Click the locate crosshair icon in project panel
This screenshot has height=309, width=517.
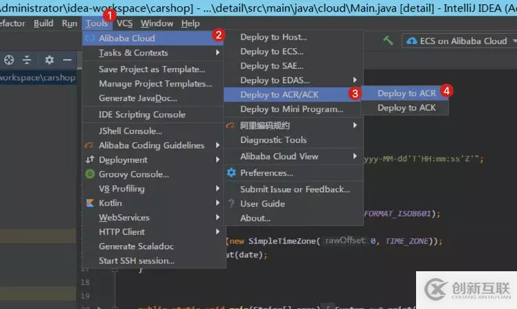(9, 60)
